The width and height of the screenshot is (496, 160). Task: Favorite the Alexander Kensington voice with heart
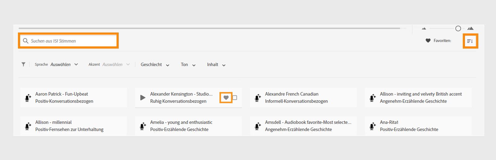pyautogui.click(x=226, y=98)
